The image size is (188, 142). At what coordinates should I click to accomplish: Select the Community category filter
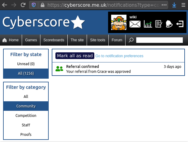(26, 106)
